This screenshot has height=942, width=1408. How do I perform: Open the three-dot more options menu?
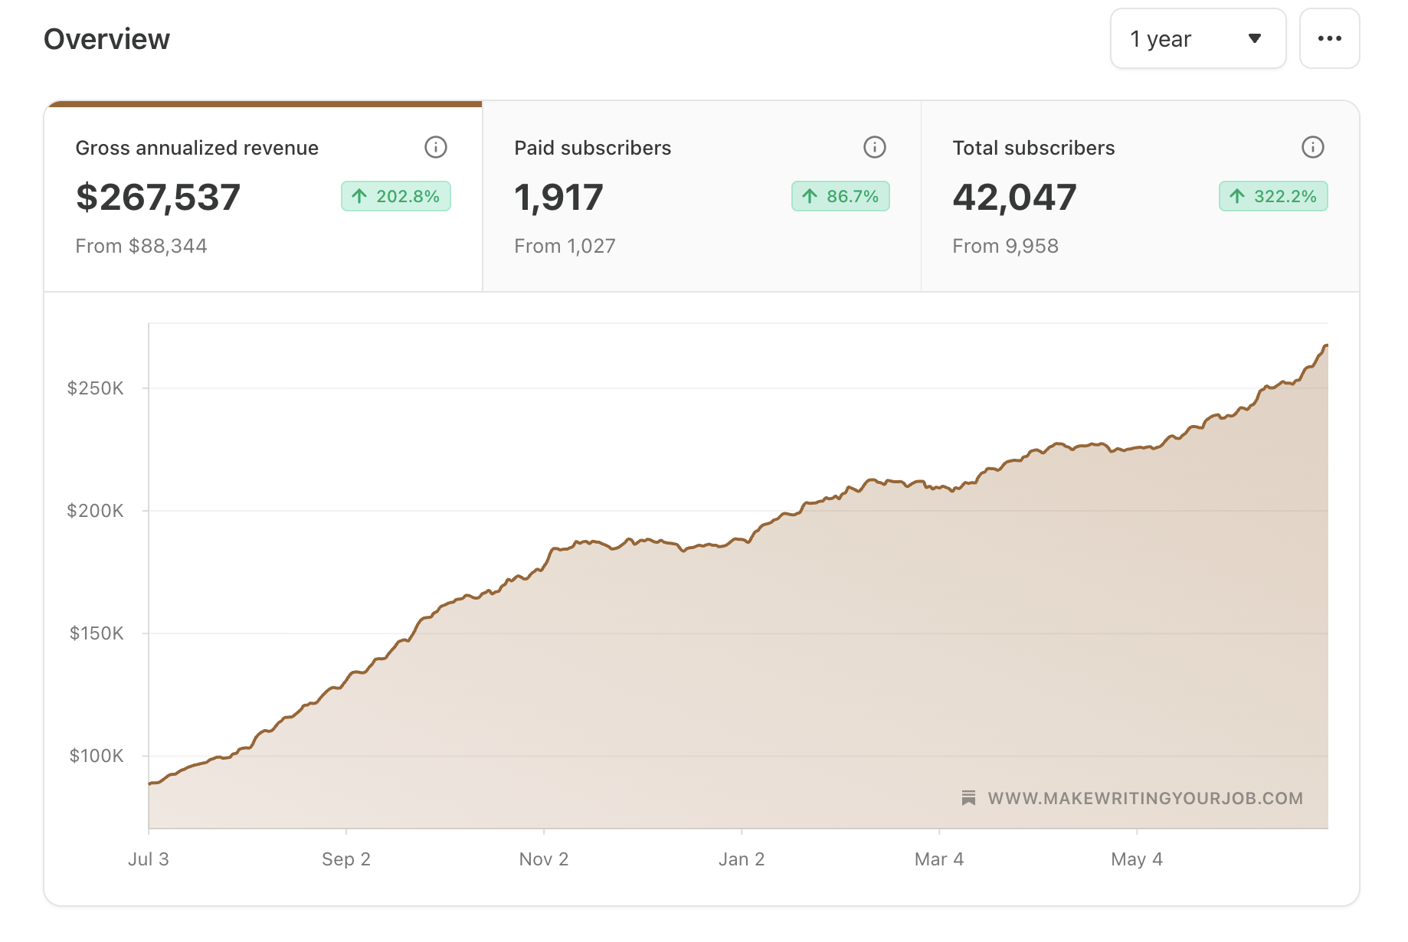[x=1329, y=38]
